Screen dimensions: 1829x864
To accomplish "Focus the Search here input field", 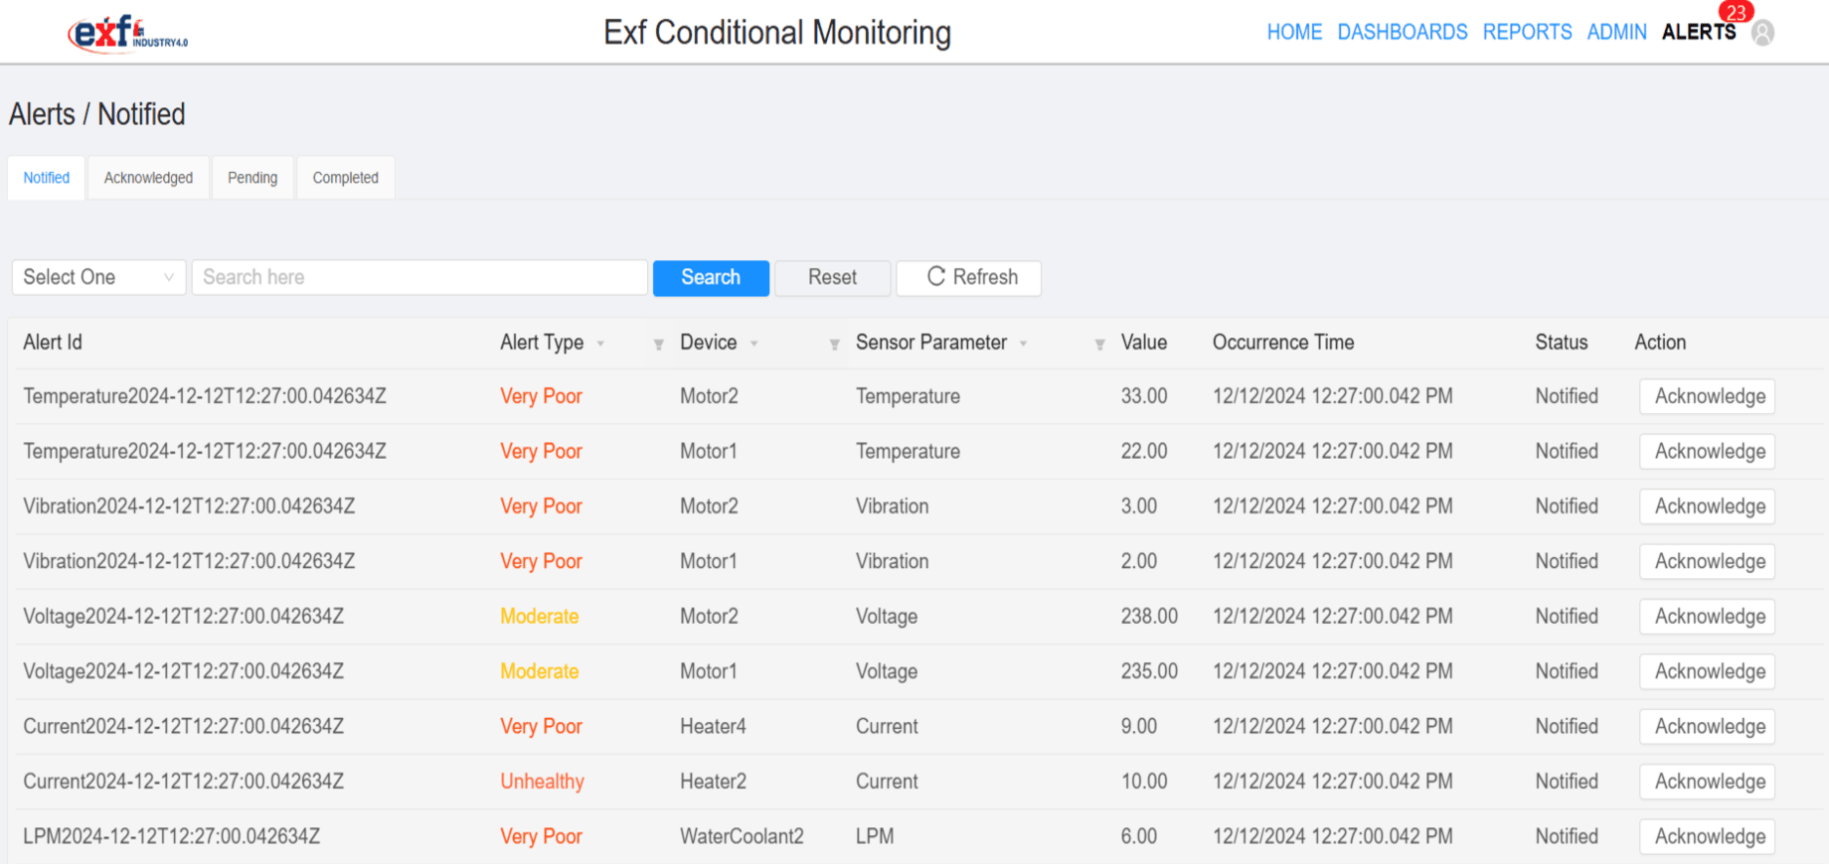I will point(419,277).
